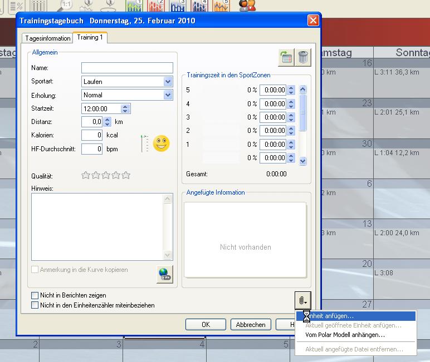Image resolution: width=430 pixels, height=362 pixels.
Task: Switch to the Tagesinformation tab
Action: click(x=48, y=38)
